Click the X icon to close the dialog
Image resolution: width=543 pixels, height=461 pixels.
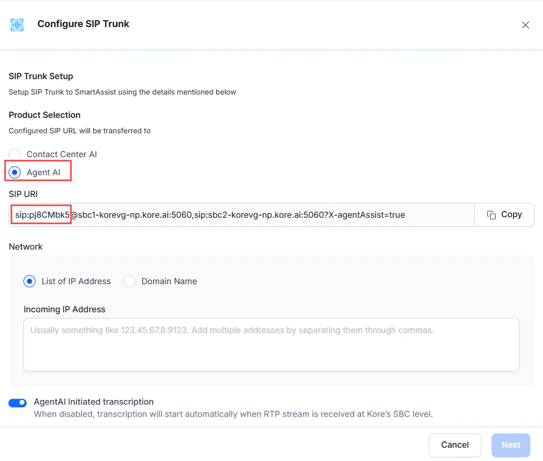[525, 24]
